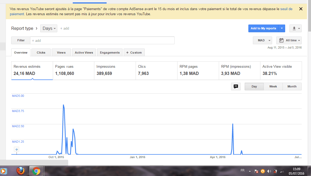The width and height of the screenshot is (311, 176).
Task: Open the download report dropdown
Action: [296, 28]
